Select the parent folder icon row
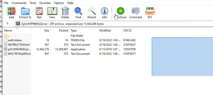This screenshot has width=213, height=95. (x=6, y=36)
